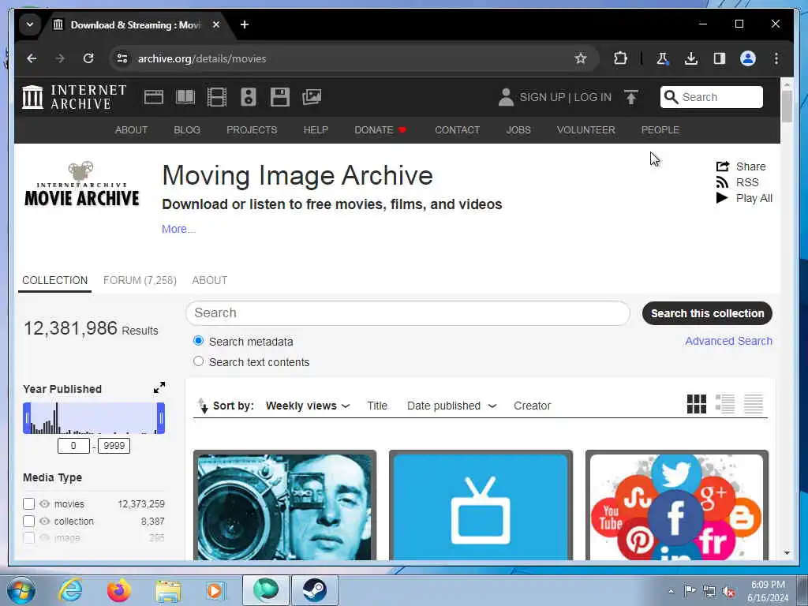This screenshot has width=808, height=606.
Task: Open Chrome Labs flask icon
Action: [x=662, y=58]
